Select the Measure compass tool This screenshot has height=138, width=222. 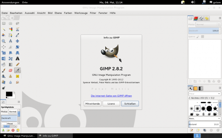pyautogui.click(x=10, y=41)
